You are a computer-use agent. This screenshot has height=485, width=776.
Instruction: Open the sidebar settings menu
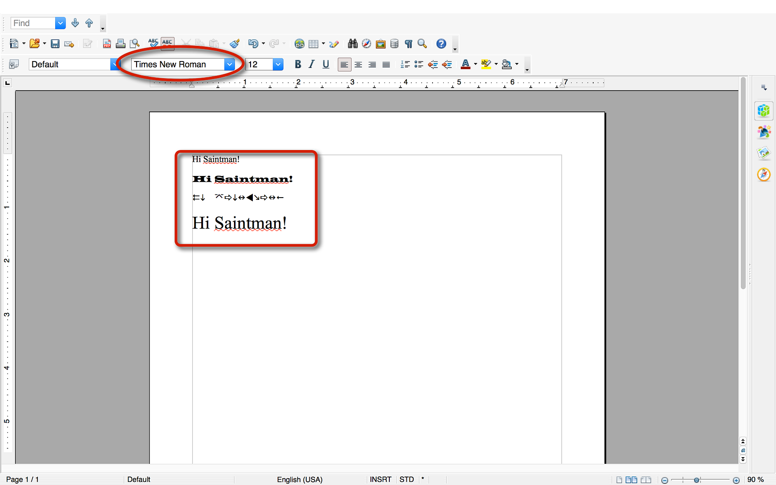[x=763, y=88]
